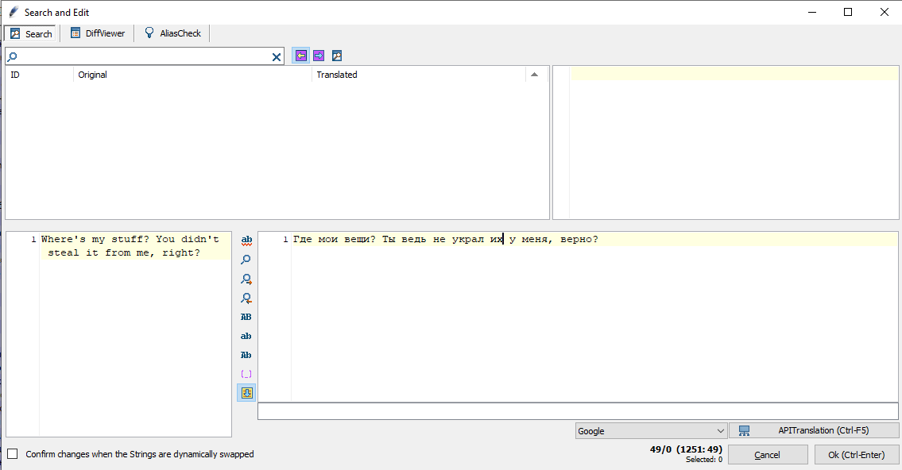902x470 pixels.
Task: Click the left-arrow (previous) search toolbar icon
Action: click(x=301, y=56)
